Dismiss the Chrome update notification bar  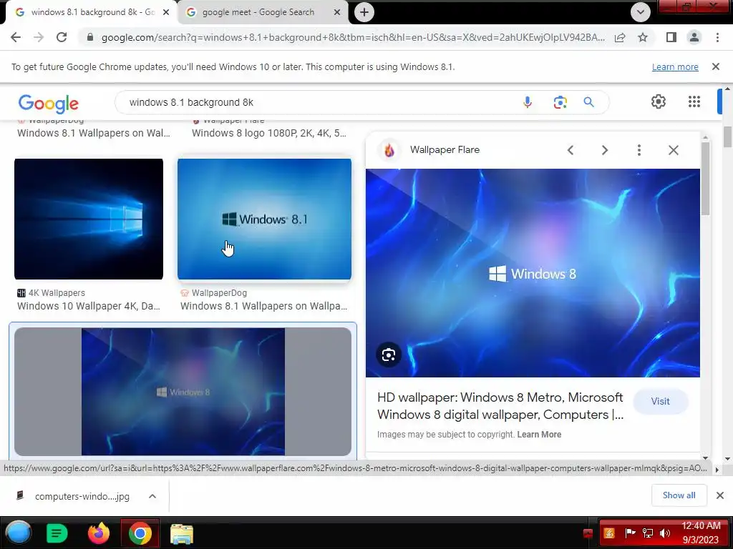pyautogui.click(x=716, y=66)
